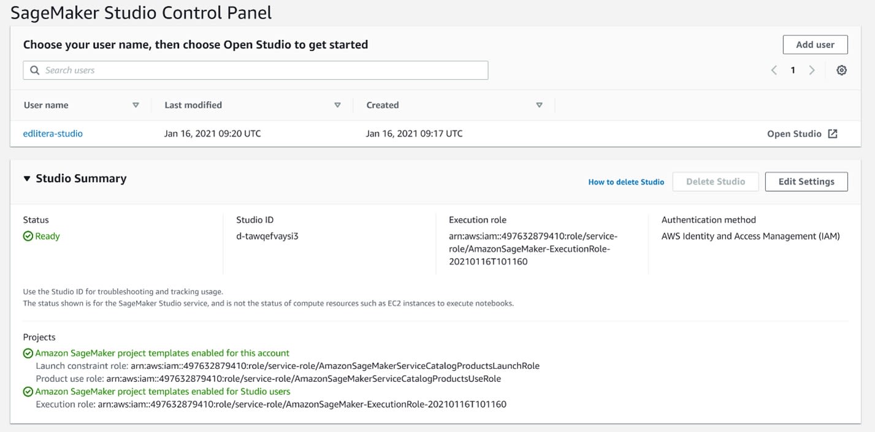Viewport: 875px width, 432px height.
Task: Collapse the Studio Summary section
Action: point(26,179)
